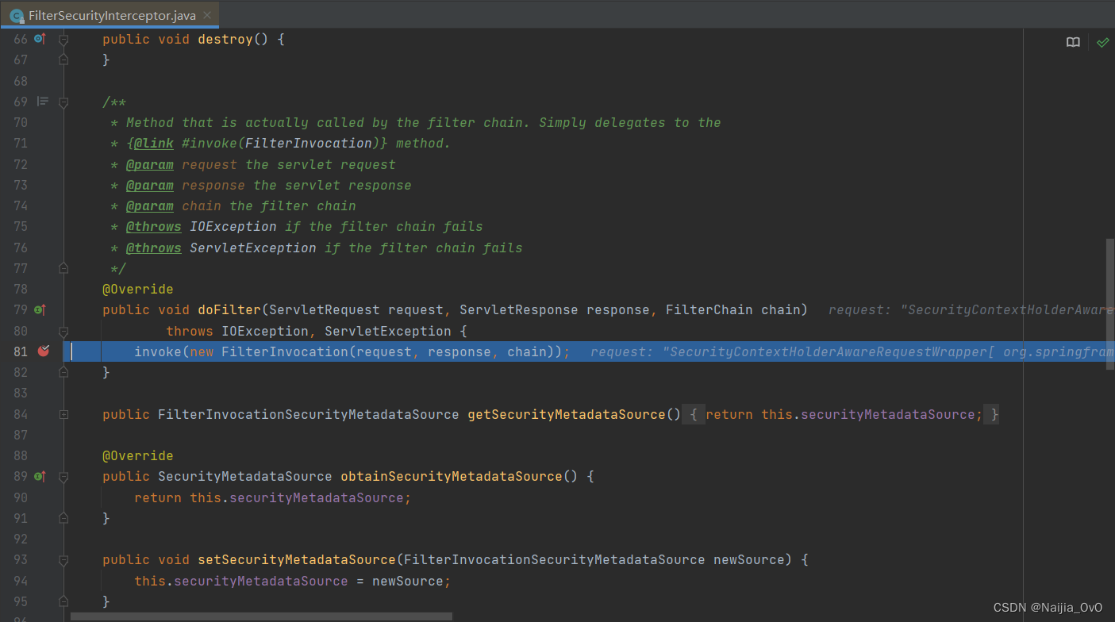Image resolution: width=1115 pixels, height=622 pixels.
Task: Click the implements gutter icon beside obtainSecurityMetadataSource
Action: 40,476
